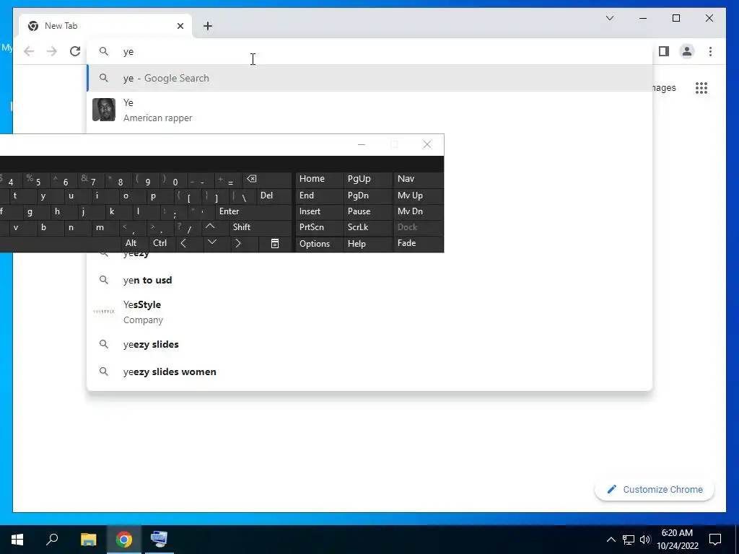The image size is (739, 554).
Task: Open the volume icon in the system tray
Action: point(645,540)
